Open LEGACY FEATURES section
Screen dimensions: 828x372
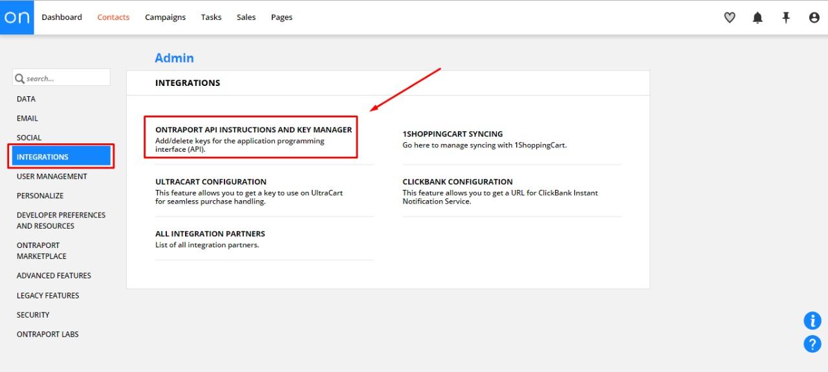pos(48,295)
